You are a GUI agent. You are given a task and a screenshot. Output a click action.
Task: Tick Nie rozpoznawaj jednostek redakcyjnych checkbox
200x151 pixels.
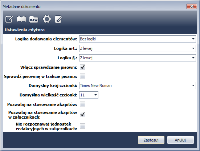pos(82,126)
